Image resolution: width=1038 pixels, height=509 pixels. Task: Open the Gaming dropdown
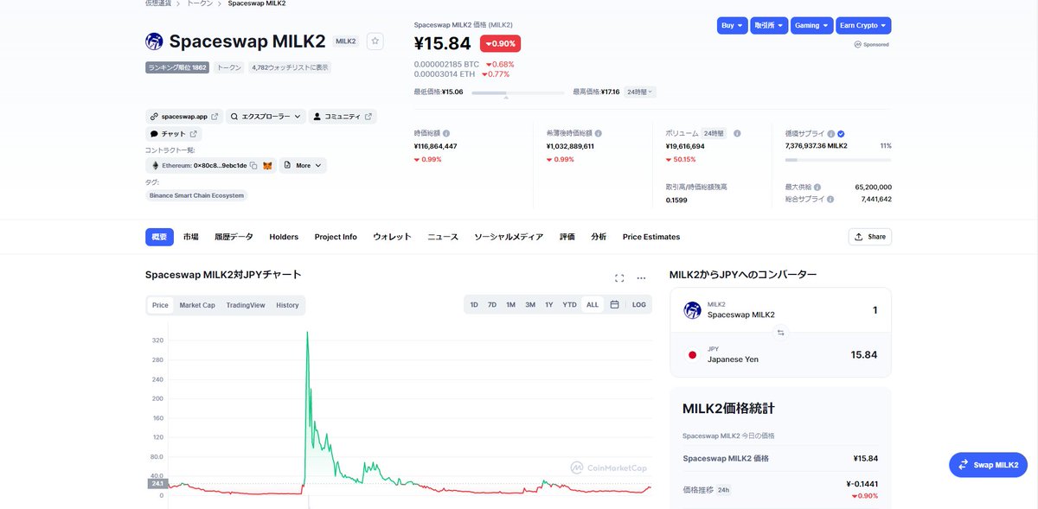811,26
